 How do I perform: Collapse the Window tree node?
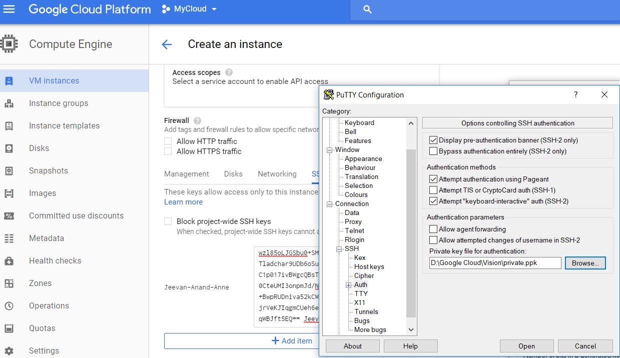point(330,150)
